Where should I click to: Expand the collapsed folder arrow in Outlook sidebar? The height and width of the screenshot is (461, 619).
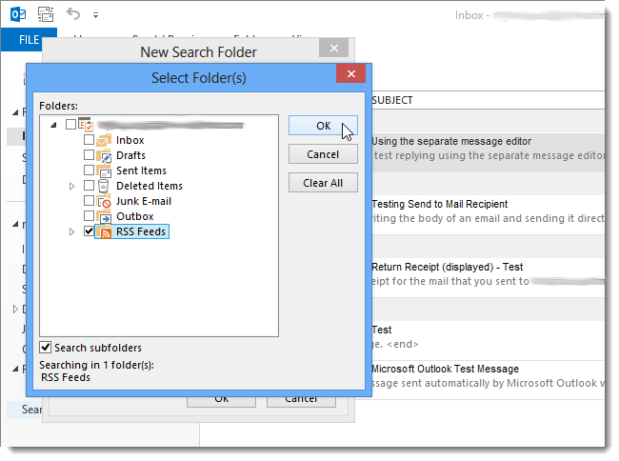pos(15,309)
